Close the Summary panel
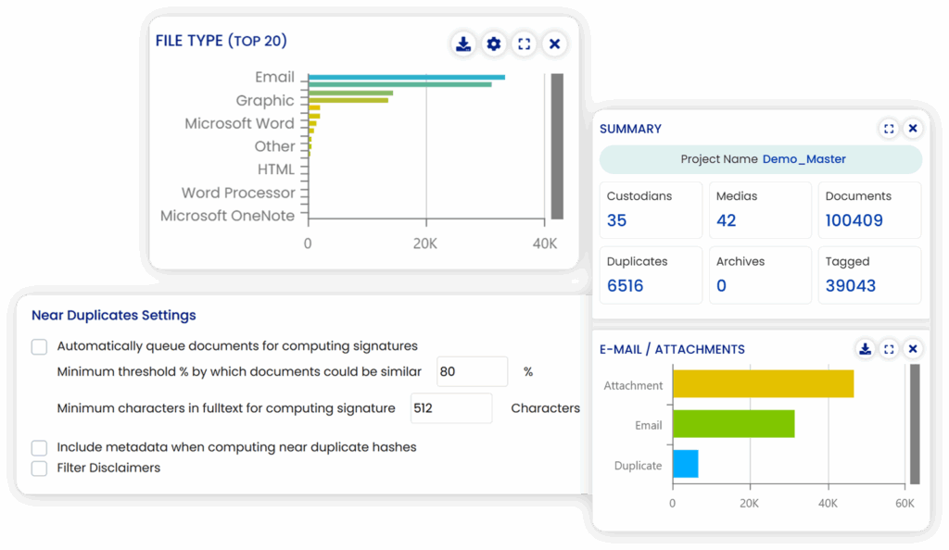This screenshot has height=550, width=949. click(x=913, y=129)
